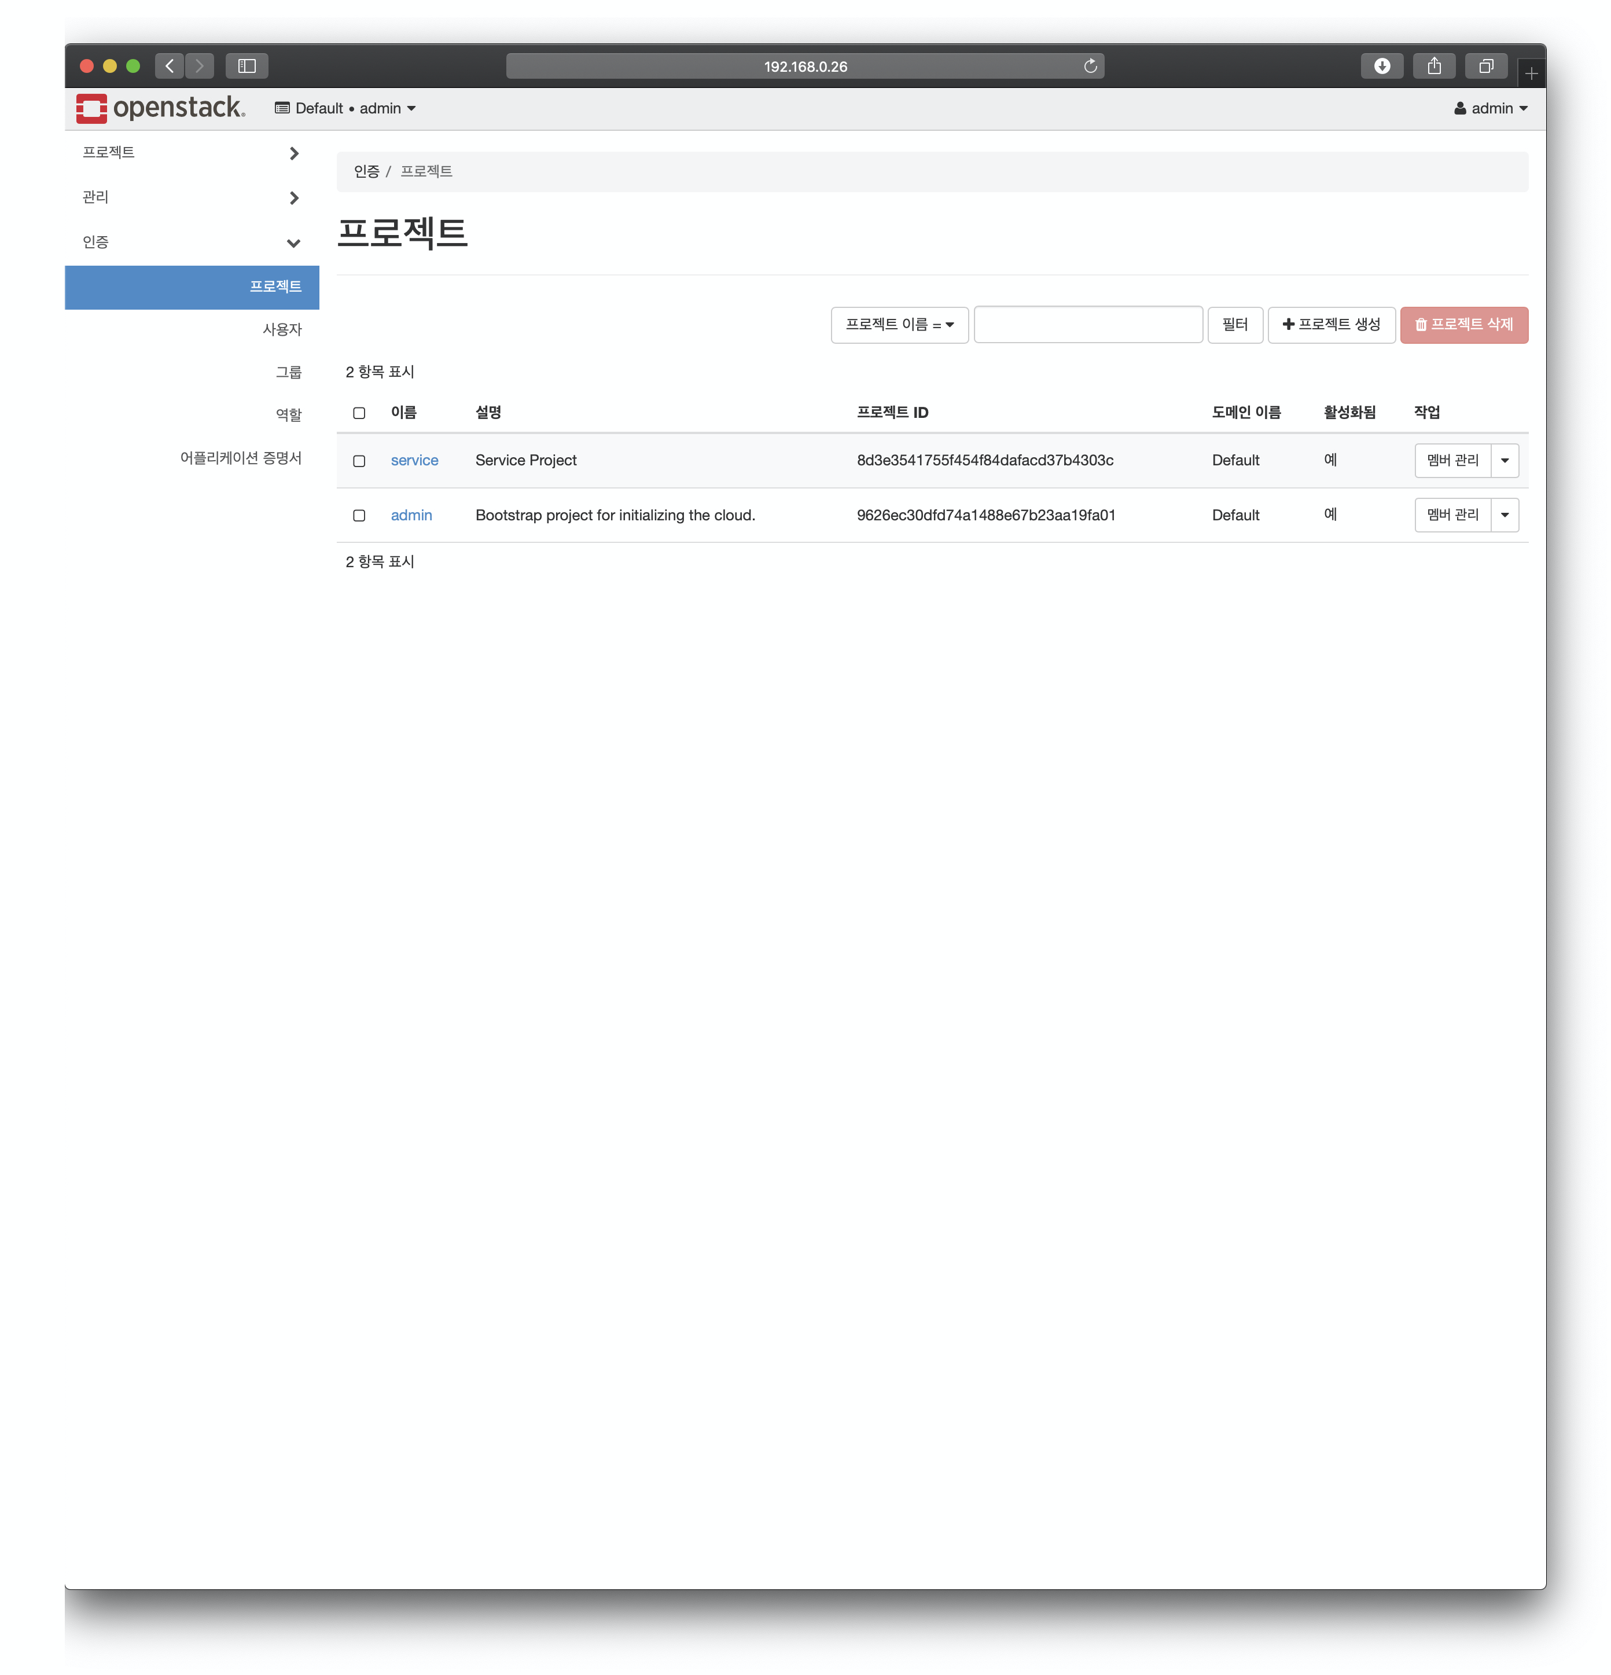Image resolution: width=1611 pixels, height=1675 pixels.
Task: Click the project filter text field
Action: (x=1087, y=325)
